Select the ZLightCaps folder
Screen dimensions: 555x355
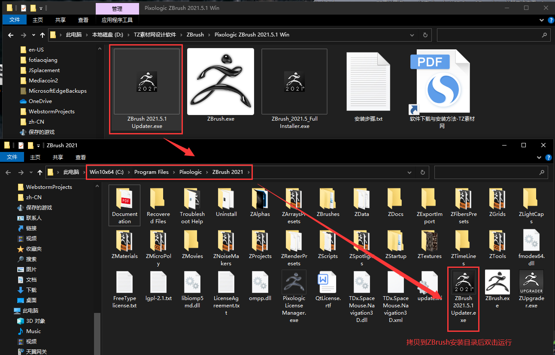coord(531,206)
